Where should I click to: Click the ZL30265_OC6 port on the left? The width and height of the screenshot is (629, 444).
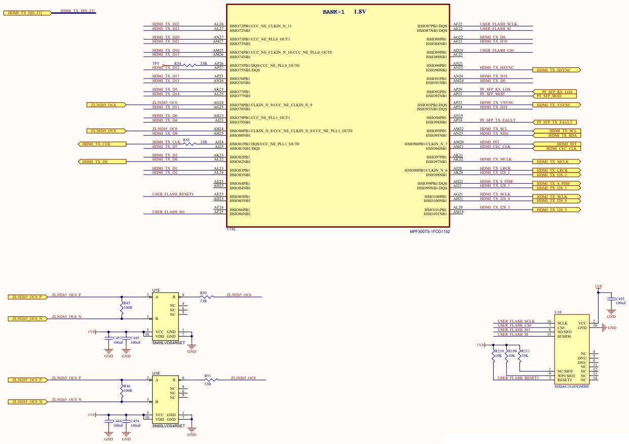click(x=105, y=104)
